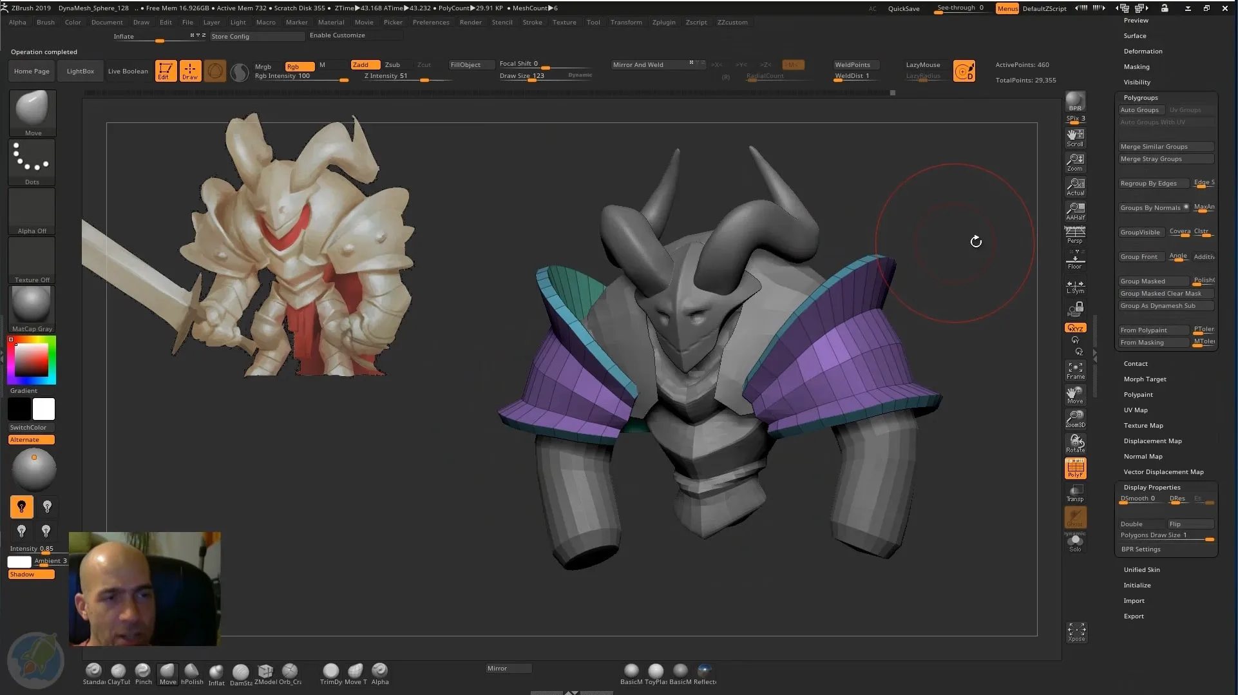
Task: Expand the Morph Target section
Action: click(1145, 379)
